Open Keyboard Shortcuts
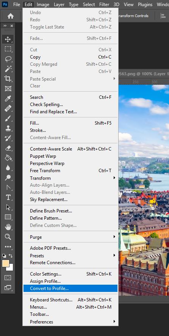Screen dimensions: 169x336 (70, 300)
